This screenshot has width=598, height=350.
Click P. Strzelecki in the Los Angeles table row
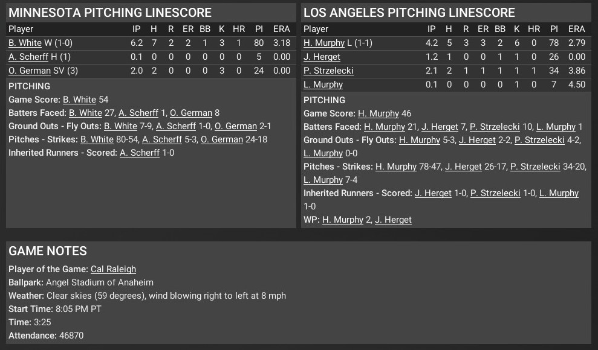pyautogui.click(x=328, y=71)
